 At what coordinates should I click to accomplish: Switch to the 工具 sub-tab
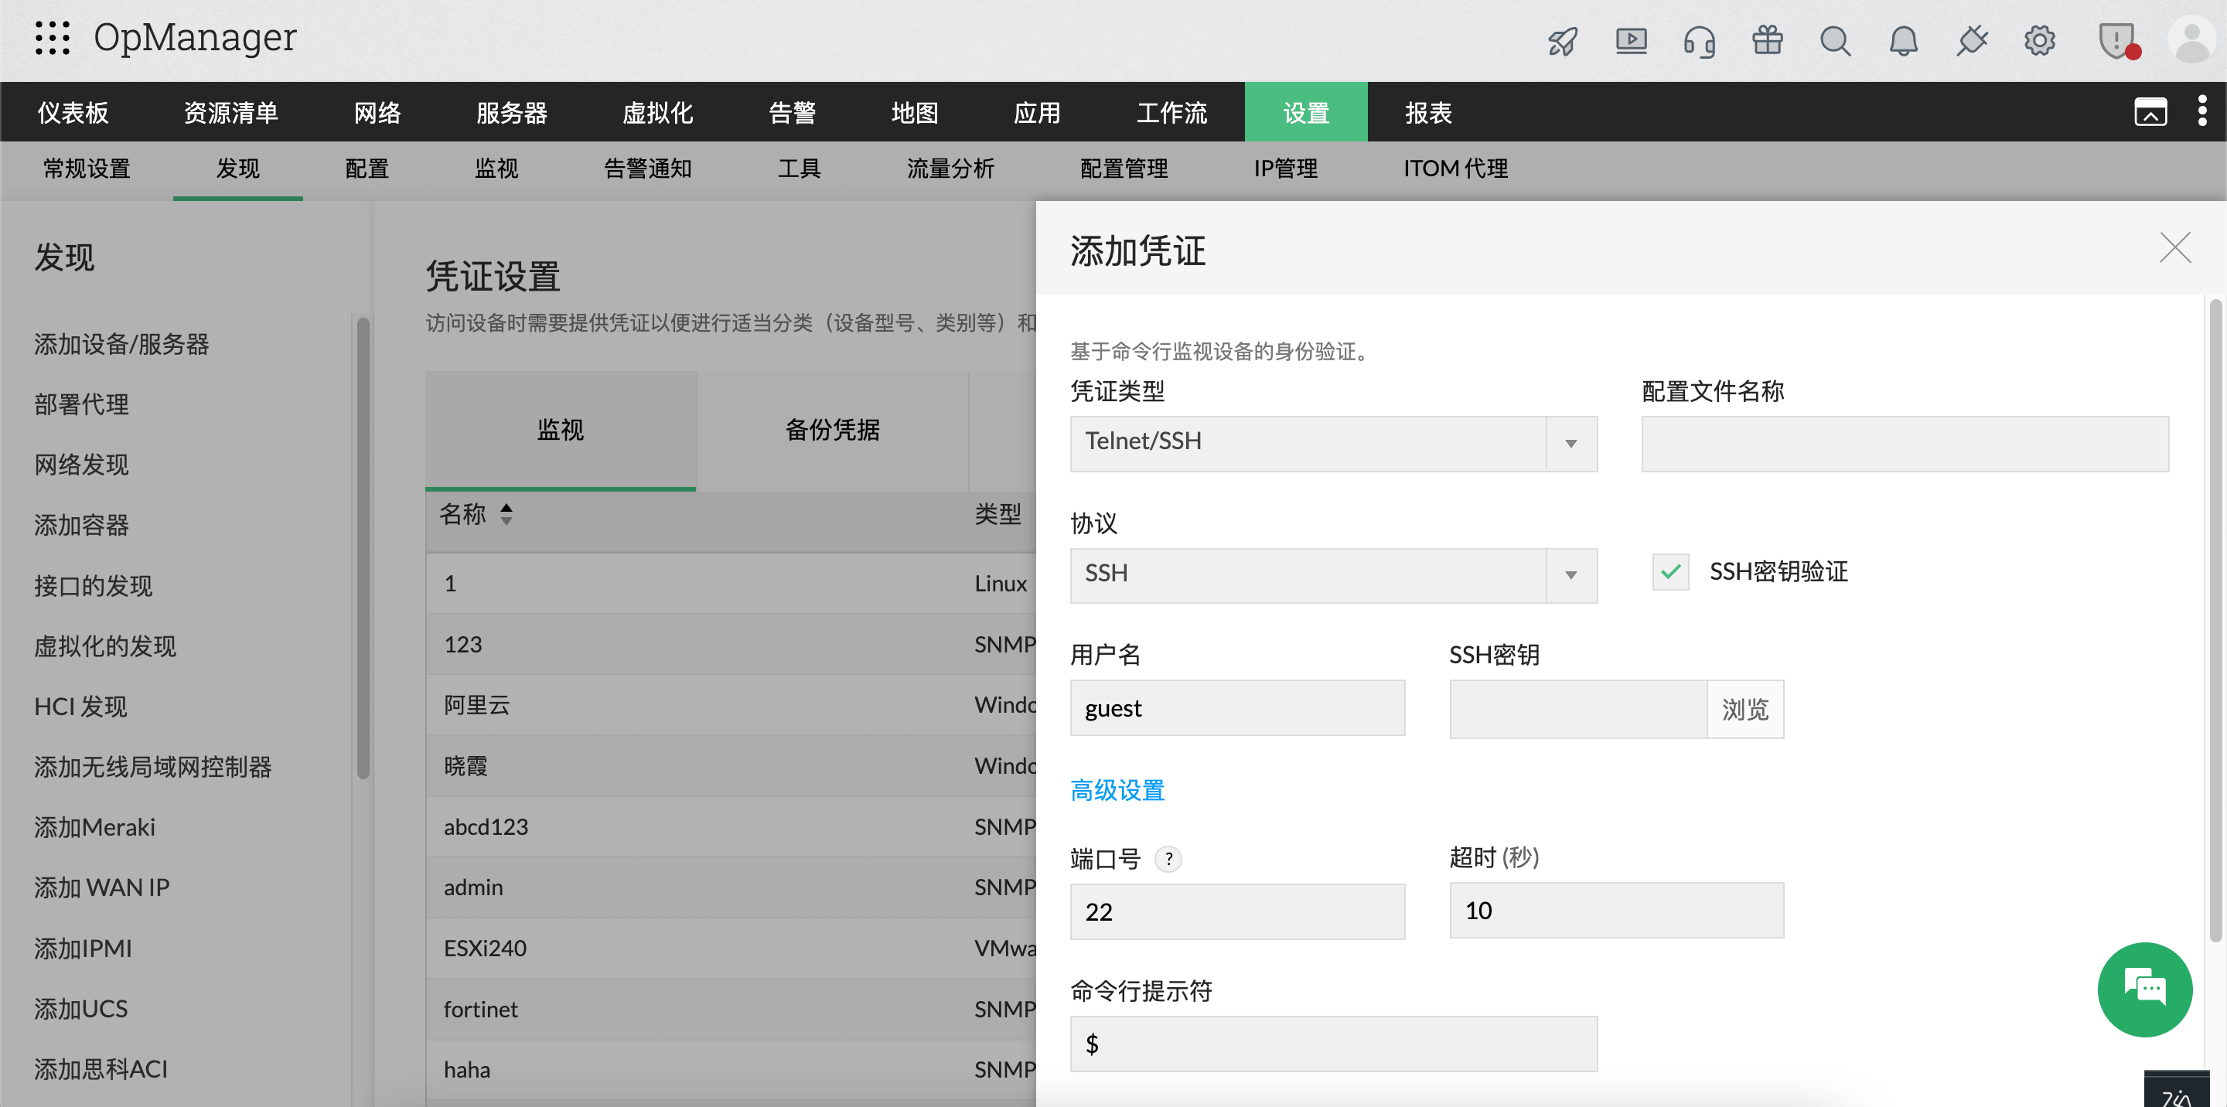point(799,169)
